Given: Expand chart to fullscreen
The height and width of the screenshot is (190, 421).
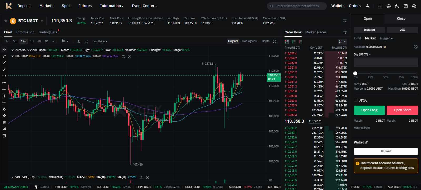Looking at the screenshot, I should [275, 41].
